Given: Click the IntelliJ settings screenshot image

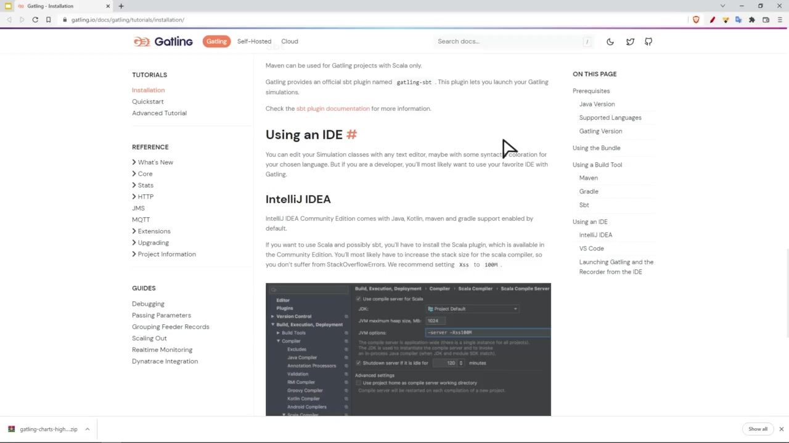Looking at the screenshot, I should [408, 349].
